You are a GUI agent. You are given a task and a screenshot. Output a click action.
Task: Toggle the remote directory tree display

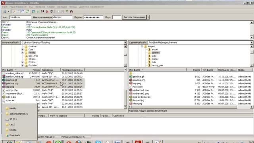coord(23,12)
